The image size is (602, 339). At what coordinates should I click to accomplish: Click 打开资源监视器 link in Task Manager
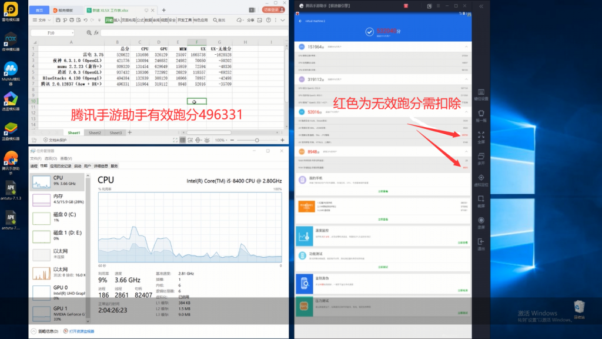(x=79, y=331)
